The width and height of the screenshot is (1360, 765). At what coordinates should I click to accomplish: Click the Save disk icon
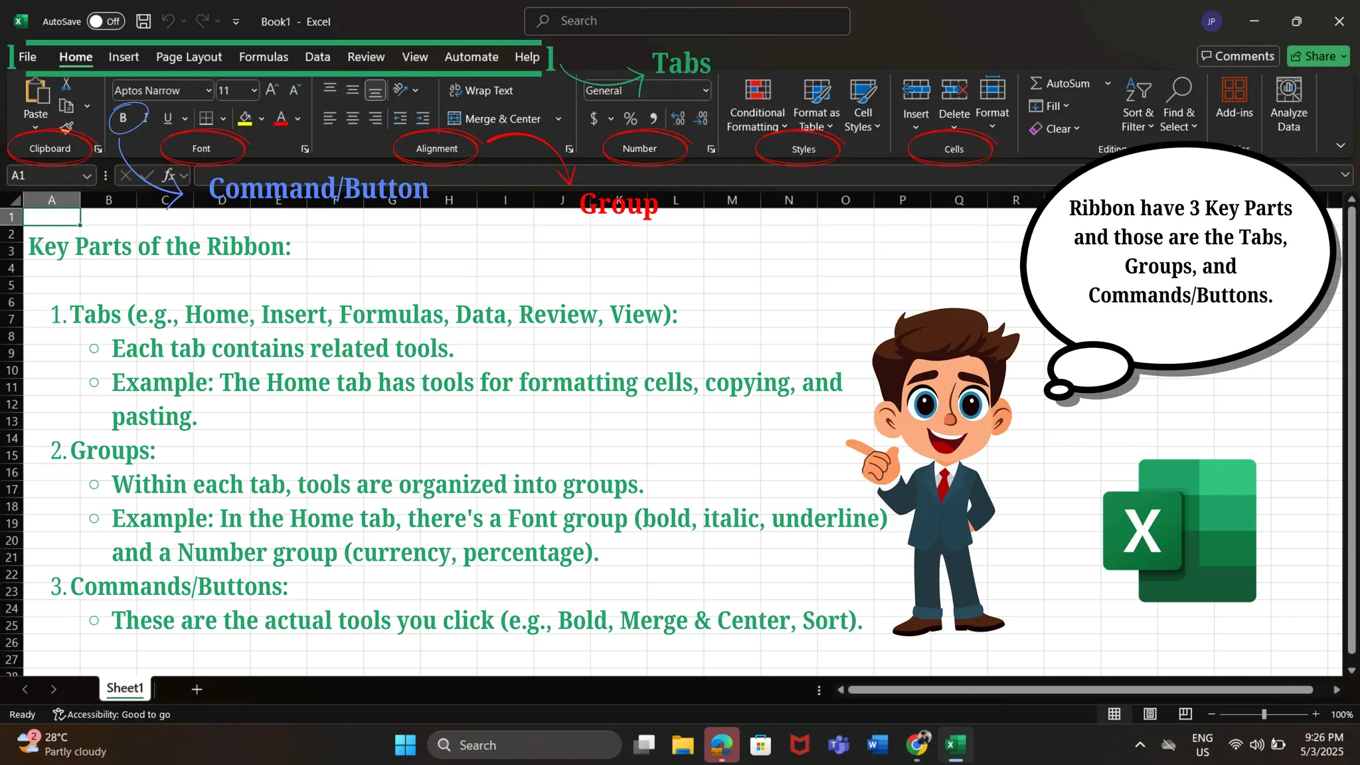click(x=143, y=21)
